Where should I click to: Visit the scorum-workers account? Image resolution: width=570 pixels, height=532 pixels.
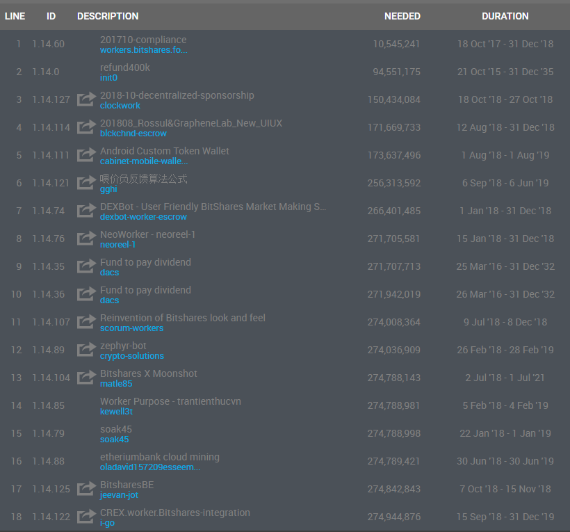131,328
